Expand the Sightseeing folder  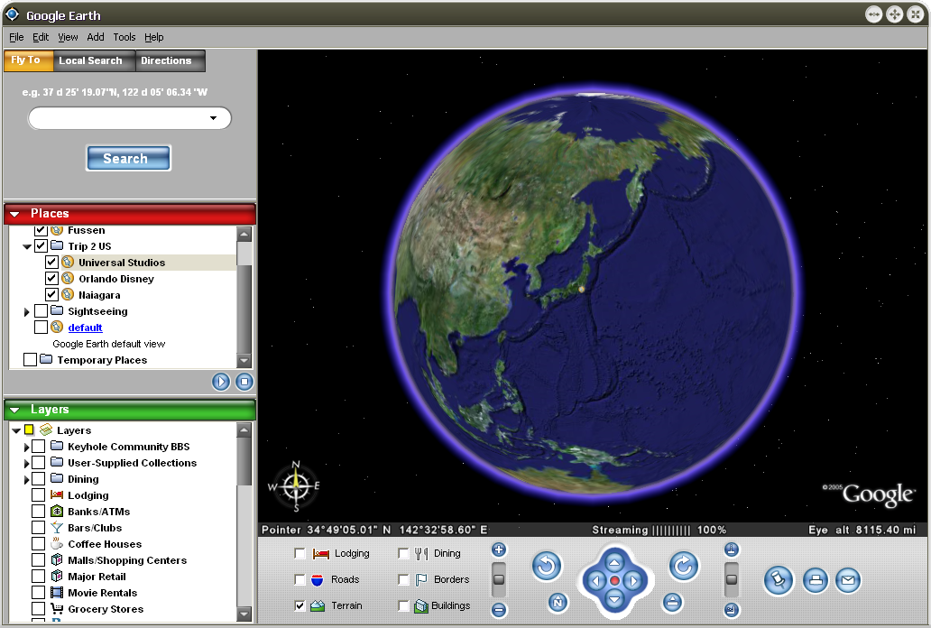26,311
